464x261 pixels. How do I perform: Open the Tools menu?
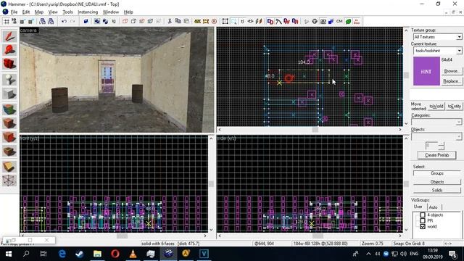(67, 12)
